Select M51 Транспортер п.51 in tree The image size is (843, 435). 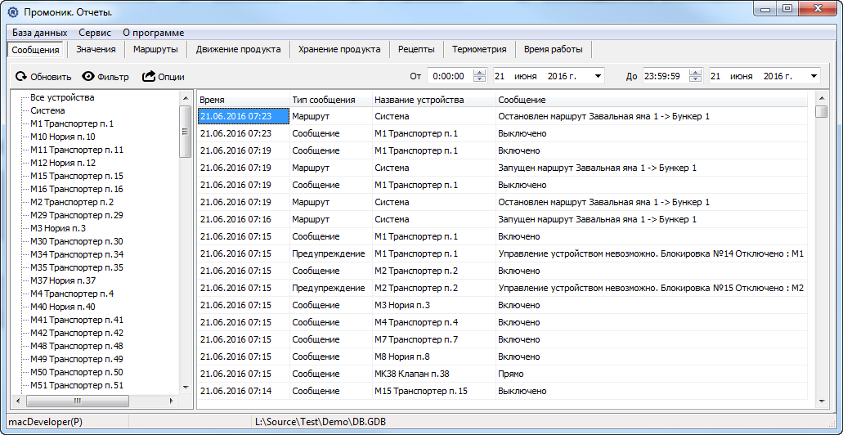[77, 385]
